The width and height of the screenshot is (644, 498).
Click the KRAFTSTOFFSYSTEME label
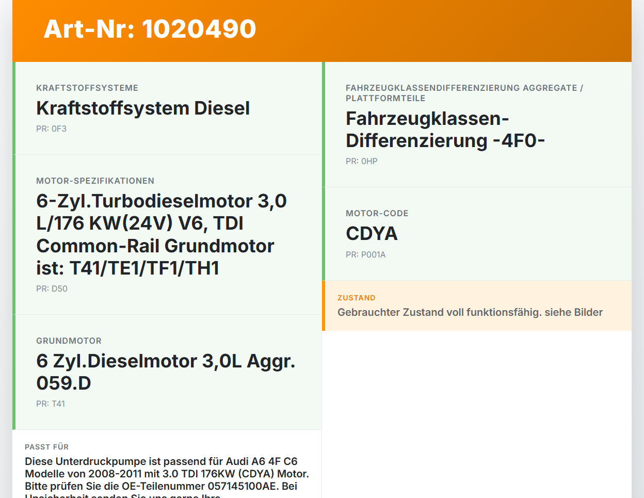click(x=87, y=88)
